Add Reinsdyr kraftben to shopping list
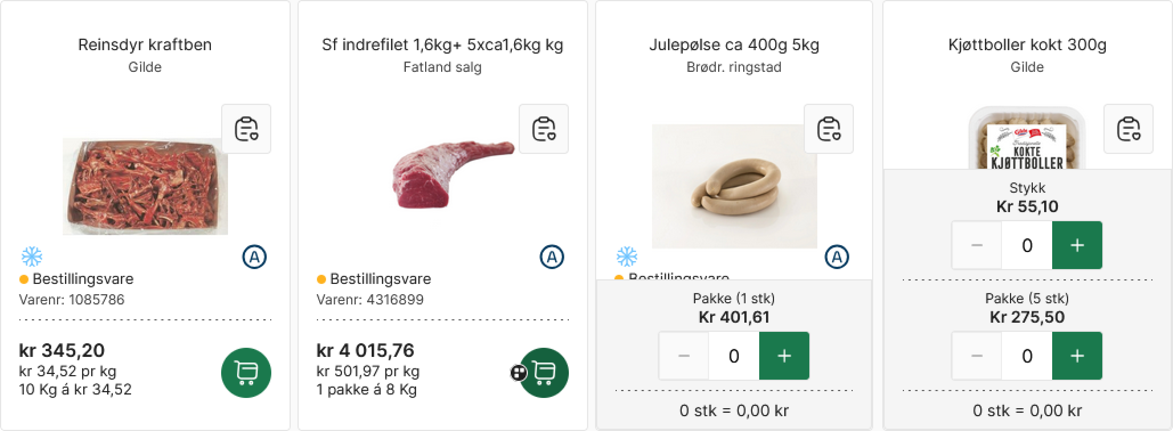Image resolution: width=1173 pixels, height=431 pixels. coord(246,129)
